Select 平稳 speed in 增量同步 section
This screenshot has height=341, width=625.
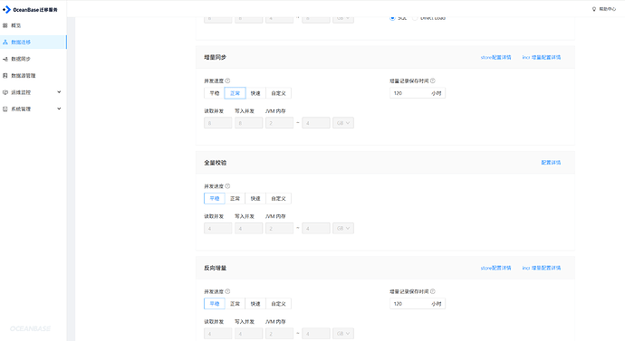point(215,93)
